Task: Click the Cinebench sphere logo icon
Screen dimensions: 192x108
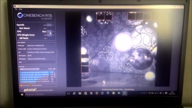Action: pos(20,15)
